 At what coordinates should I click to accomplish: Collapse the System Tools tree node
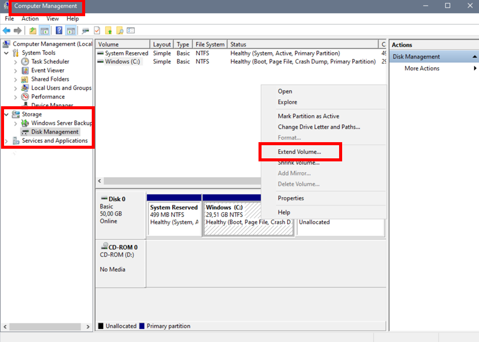6,53
